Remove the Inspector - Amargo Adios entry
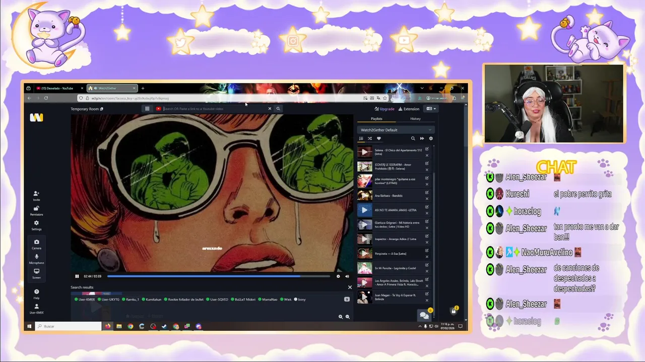This screenshot has width=645, height=362. click(427, 242)
